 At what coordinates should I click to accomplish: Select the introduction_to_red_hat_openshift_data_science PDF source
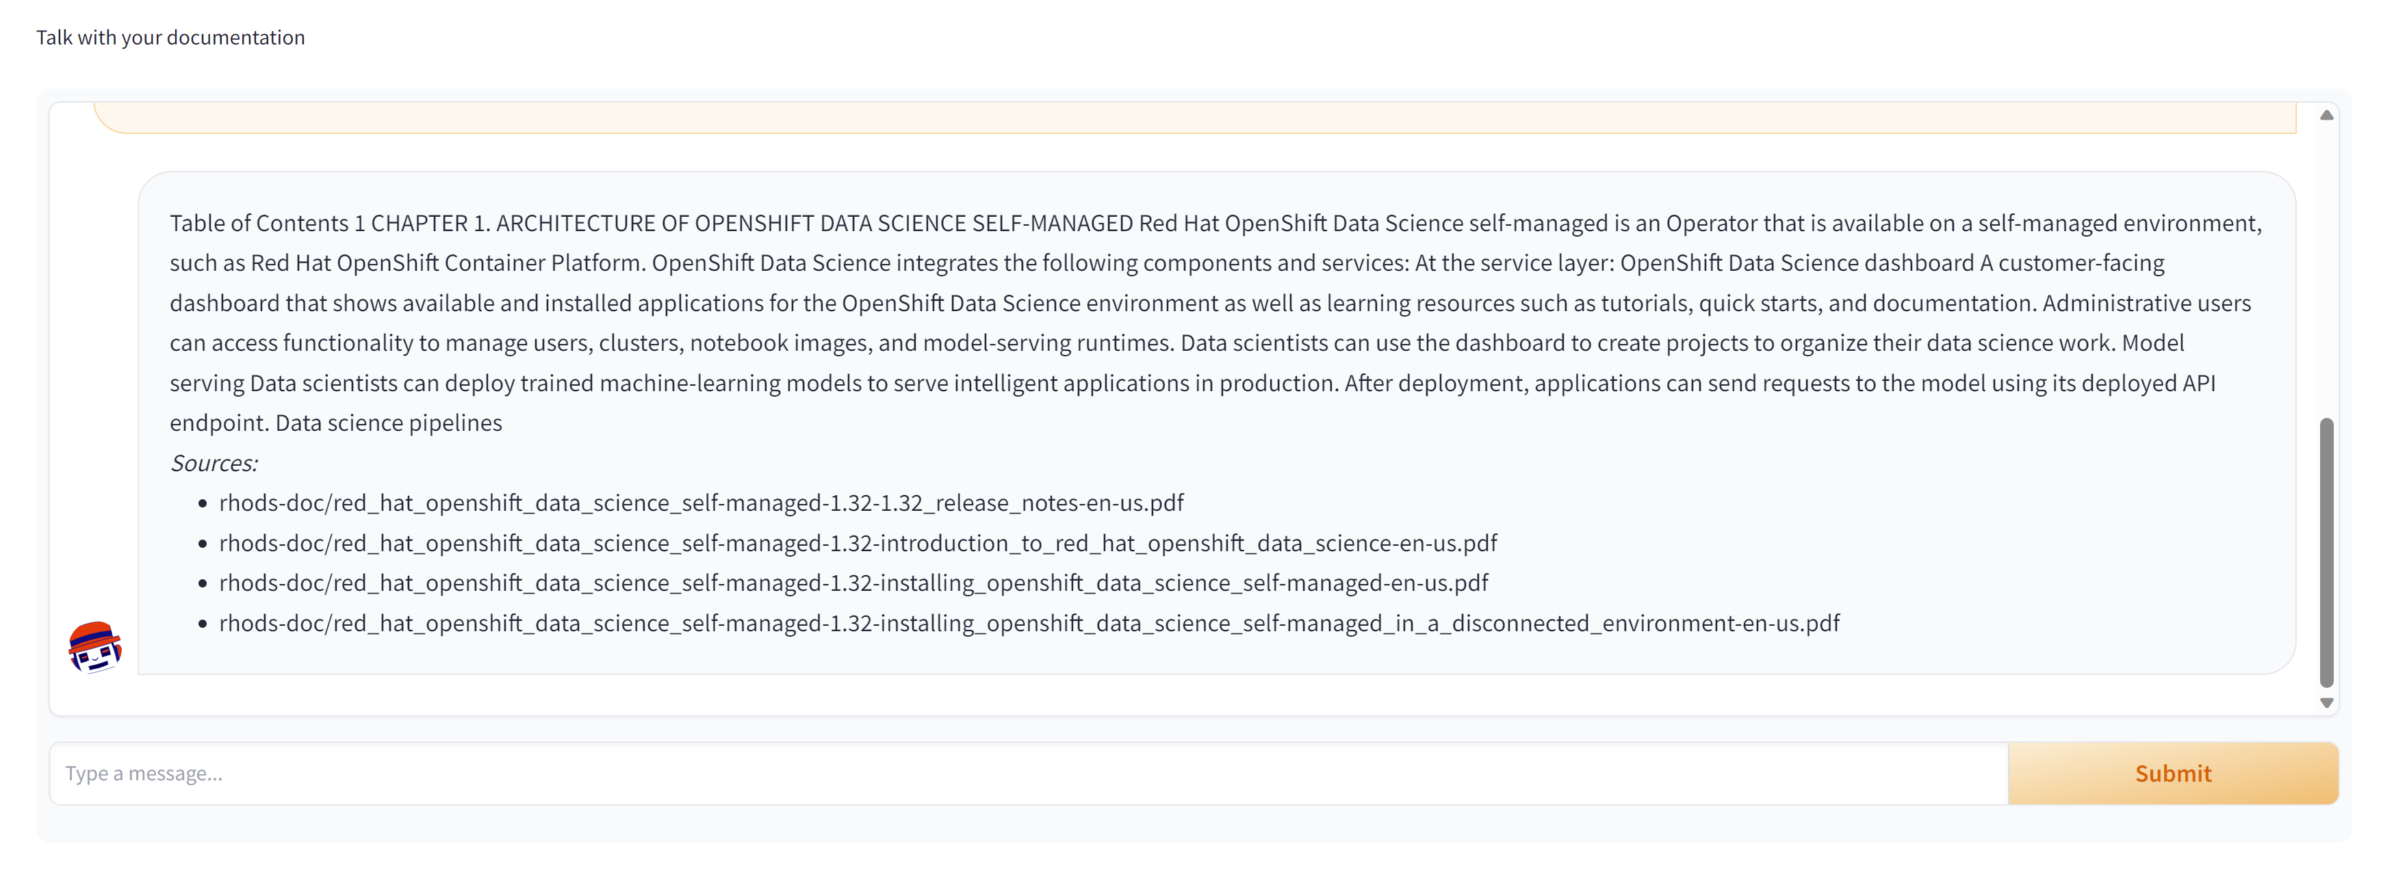point(858,543)
